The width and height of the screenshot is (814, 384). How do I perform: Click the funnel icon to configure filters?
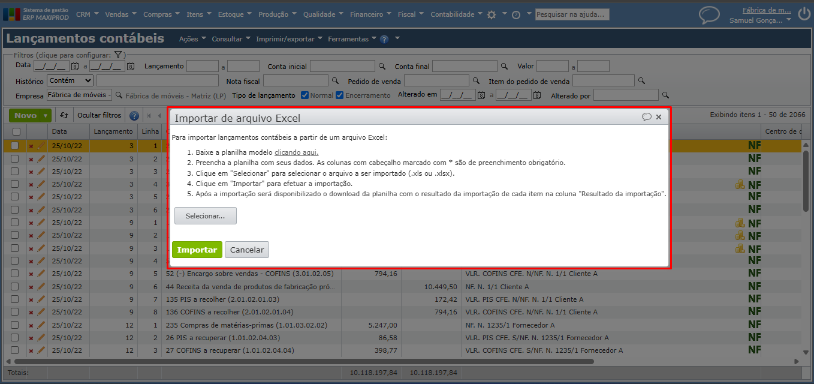tap(119, 55)
